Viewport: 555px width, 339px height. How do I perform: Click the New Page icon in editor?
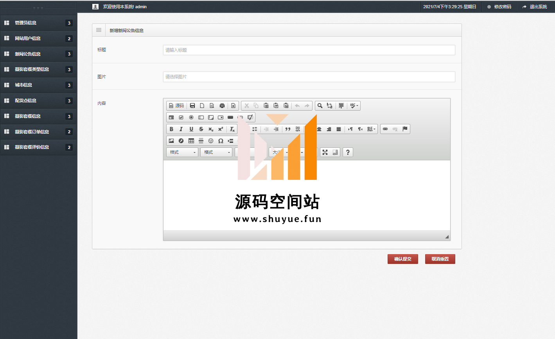click(x=202, y=106)
